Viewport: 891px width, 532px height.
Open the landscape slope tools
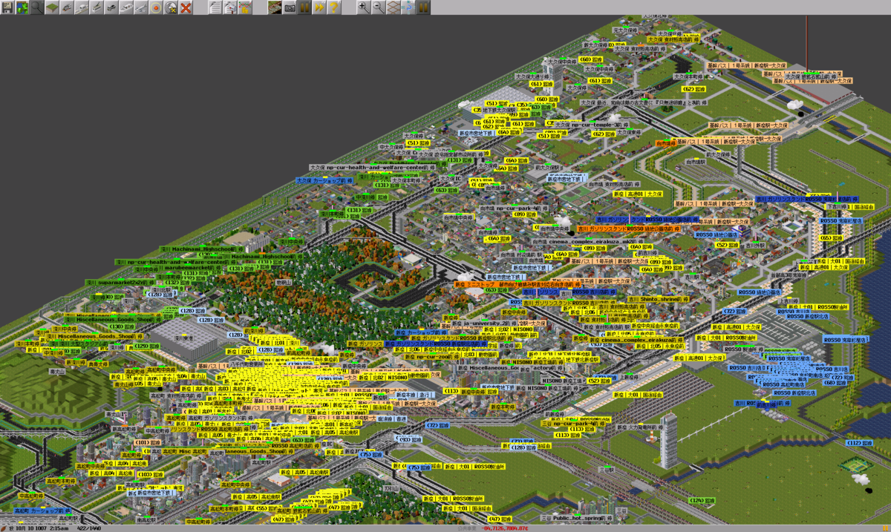[x=52, y=7]
